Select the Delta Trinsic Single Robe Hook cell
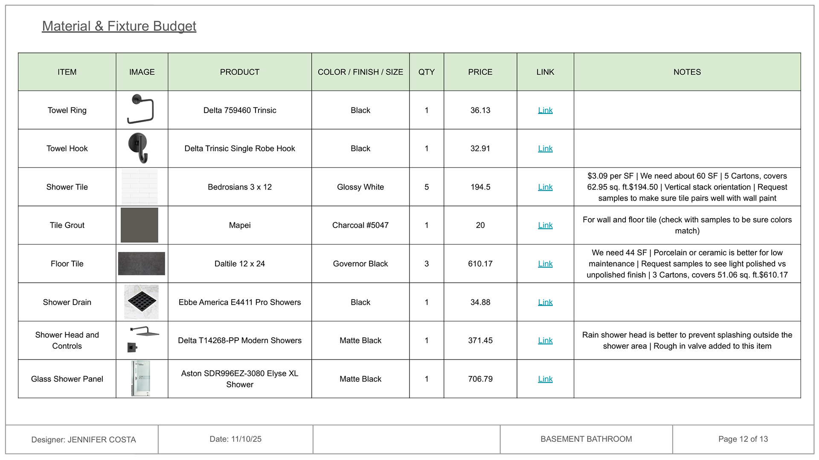This screenshot has width=819, height=460. pyautogui.click(x=240, y=148)
